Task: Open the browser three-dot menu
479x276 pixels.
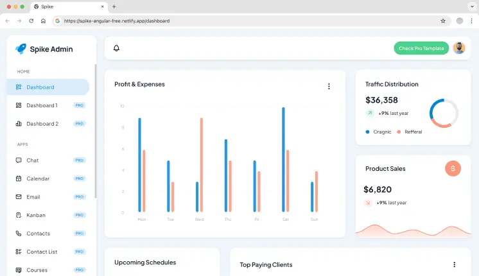Action: pyautogui.click(x=472, y=21)
